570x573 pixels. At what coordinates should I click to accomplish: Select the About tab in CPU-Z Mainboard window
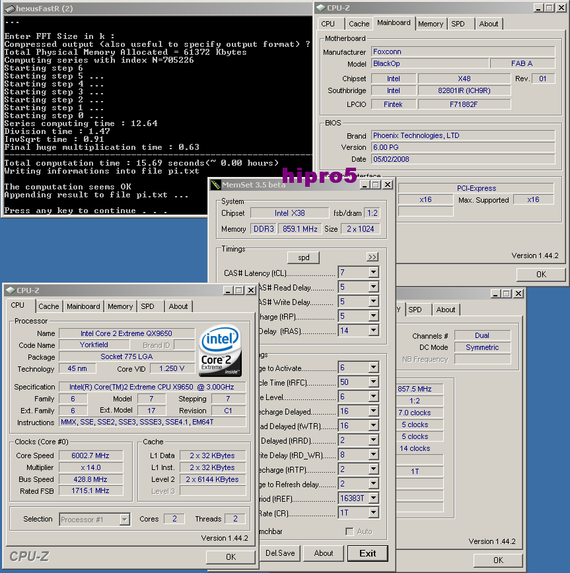(489, 24)
